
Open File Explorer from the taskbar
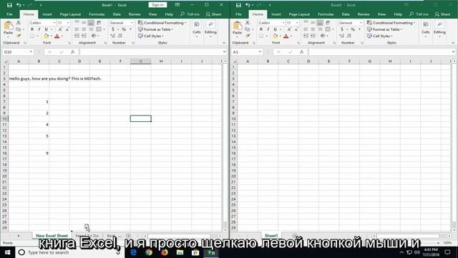[x=180, y=252]
